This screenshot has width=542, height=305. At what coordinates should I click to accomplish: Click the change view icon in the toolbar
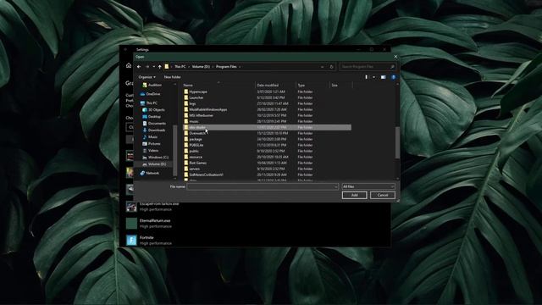click(x=367, y=77)
